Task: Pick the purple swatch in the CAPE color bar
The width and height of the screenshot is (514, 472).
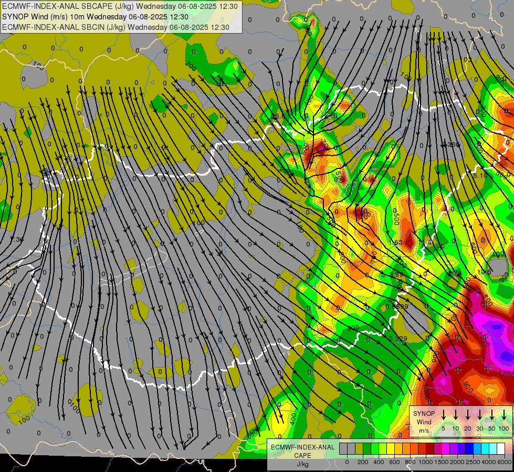Action: pos(454,448)
